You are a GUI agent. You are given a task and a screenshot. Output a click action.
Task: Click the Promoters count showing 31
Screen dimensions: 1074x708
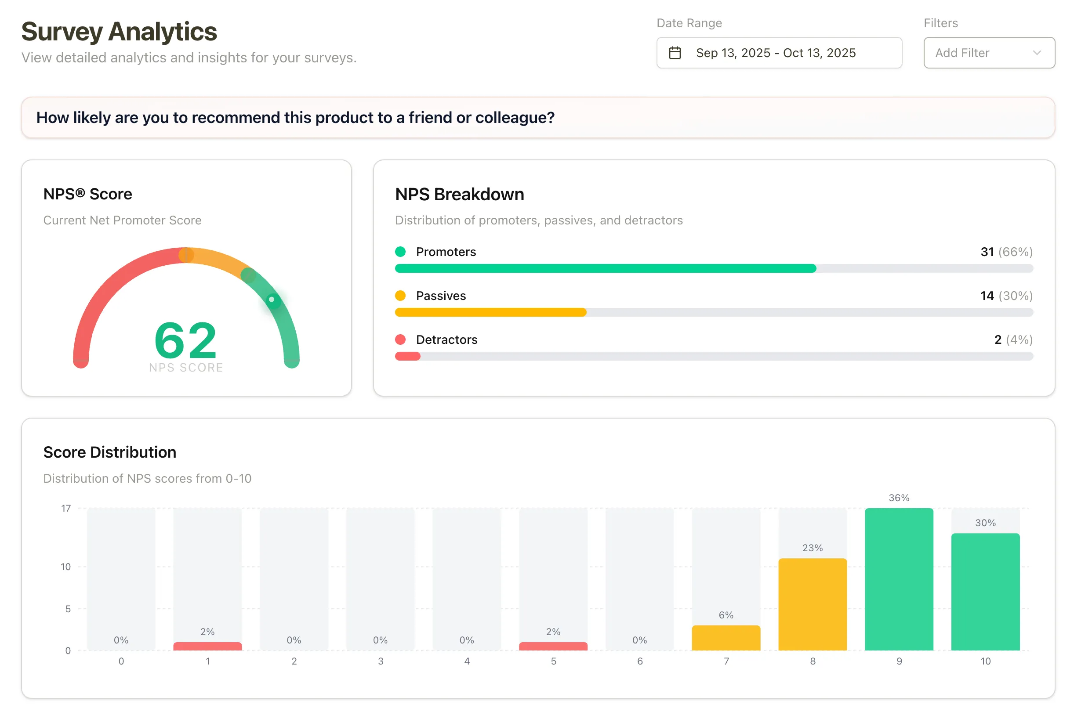[987, 252]
